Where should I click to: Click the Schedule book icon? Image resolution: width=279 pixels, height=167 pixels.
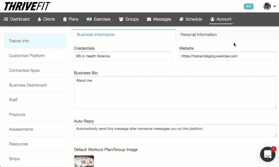[x=182, y=19]
